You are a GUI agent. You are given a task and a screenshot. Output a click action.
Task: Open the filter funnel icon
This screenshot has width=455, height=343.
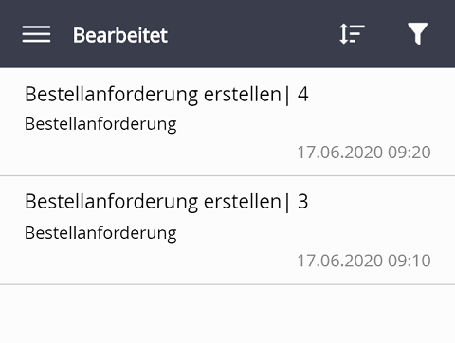[418, 33]
